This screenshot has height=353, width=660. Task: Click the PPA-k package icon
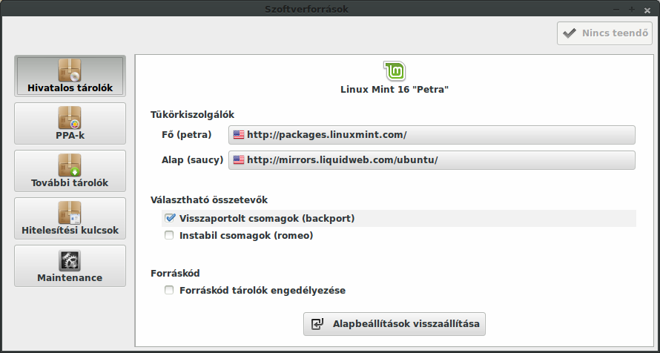click(x=70, y=117)
